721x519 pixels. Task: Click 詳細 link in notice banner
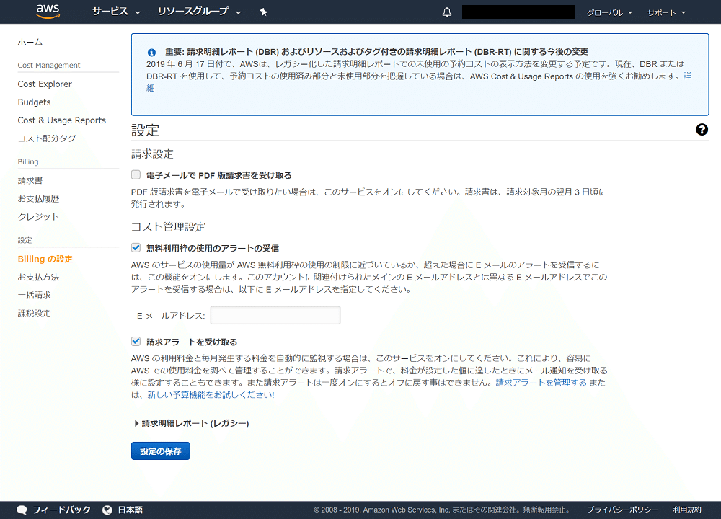coord(687,76)
